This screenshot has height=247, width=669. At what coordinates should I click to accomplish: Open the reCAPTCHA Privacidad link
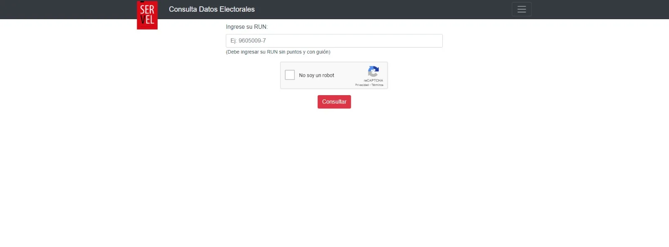362,85
